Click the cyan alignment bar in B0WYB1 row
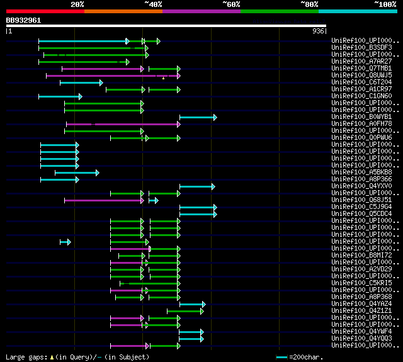Viewport: 403px width, 362px height. click(x=197, y=117)
